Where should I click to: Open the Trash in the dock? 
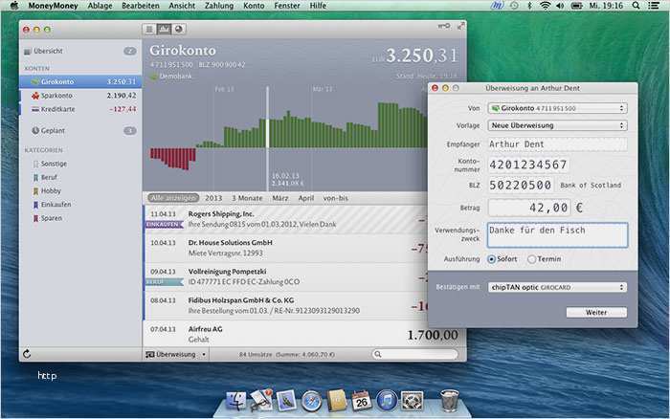(x=450, y=400)
